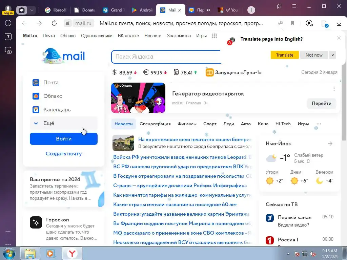Image resolution: width=347 pixels, height=260 pixels.
Task: Click the dollar rate 89,69
Action: 125,72
